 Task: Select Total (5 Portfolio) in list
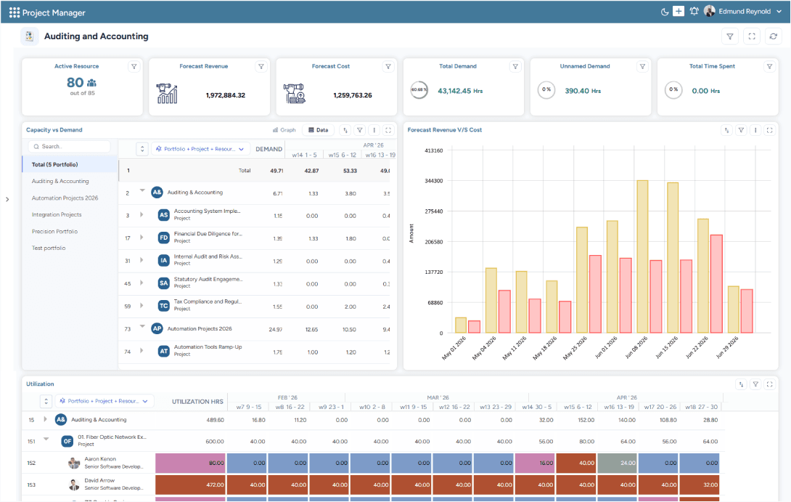[70, 165]
